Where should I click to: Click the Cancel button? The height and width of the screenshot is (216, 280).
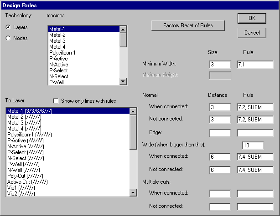252,33
